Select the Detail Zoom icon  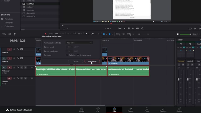tap(124, 34)
